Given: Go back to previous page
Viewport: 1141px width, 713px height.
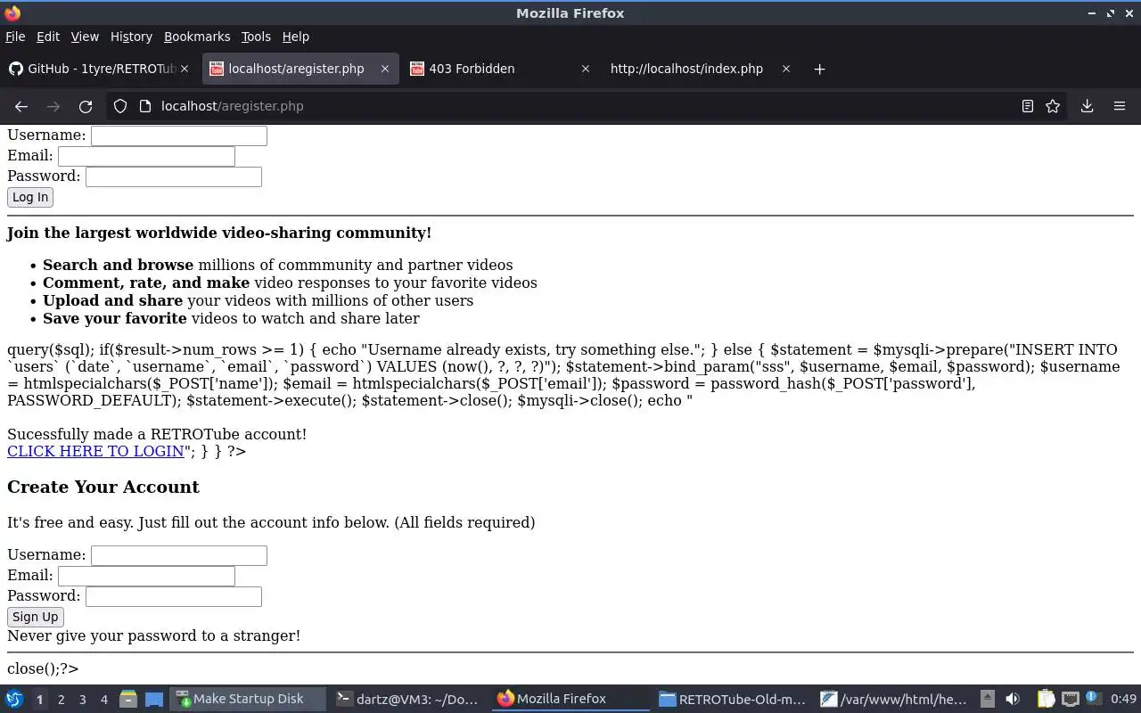Looking at the screenshot, I should tap(21, 106).
